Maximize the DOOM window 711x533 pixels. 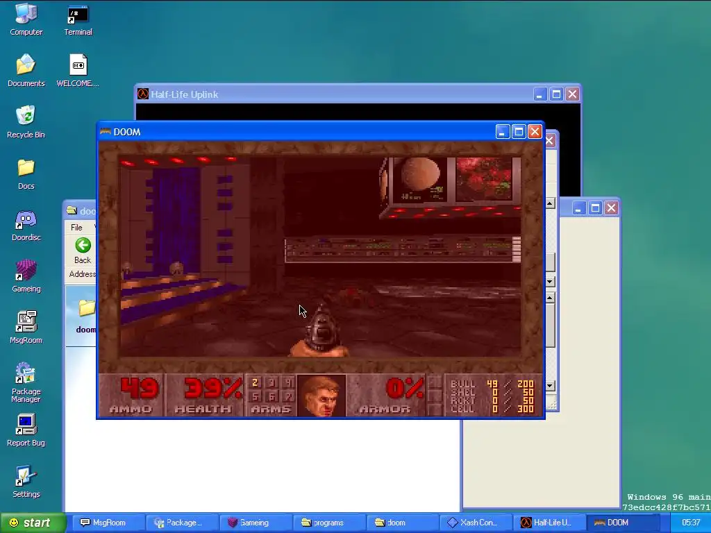tap(519, 132)
